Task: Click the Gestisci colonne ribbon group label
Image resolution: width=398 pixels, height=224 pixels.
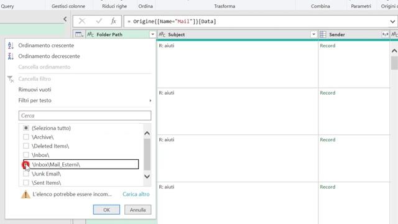Action: click(68, 6)
